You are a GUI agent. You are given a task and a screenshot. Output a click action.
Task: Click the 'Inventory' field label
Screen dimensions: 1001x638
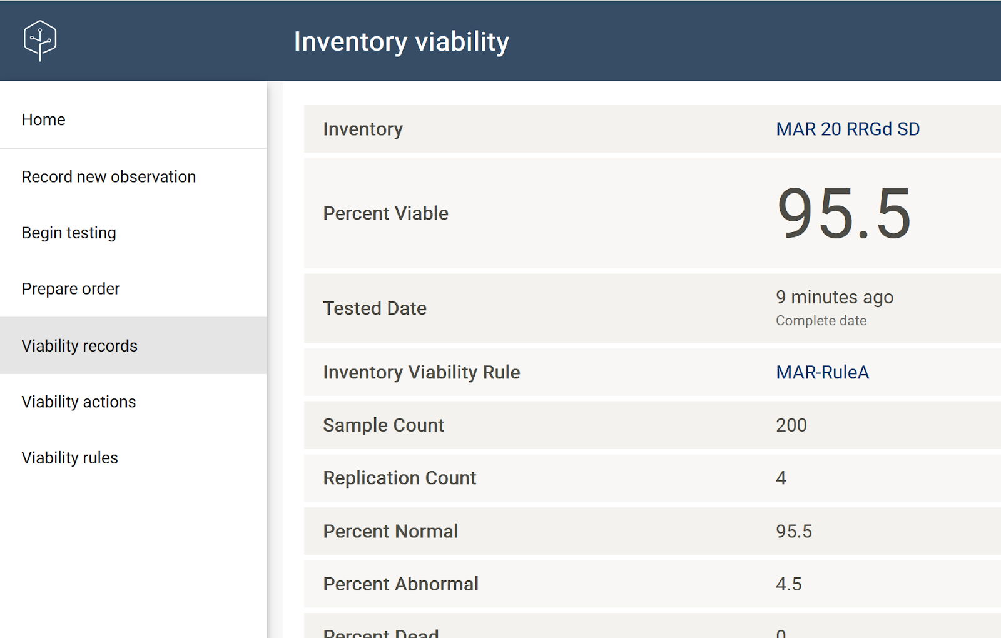363,129
